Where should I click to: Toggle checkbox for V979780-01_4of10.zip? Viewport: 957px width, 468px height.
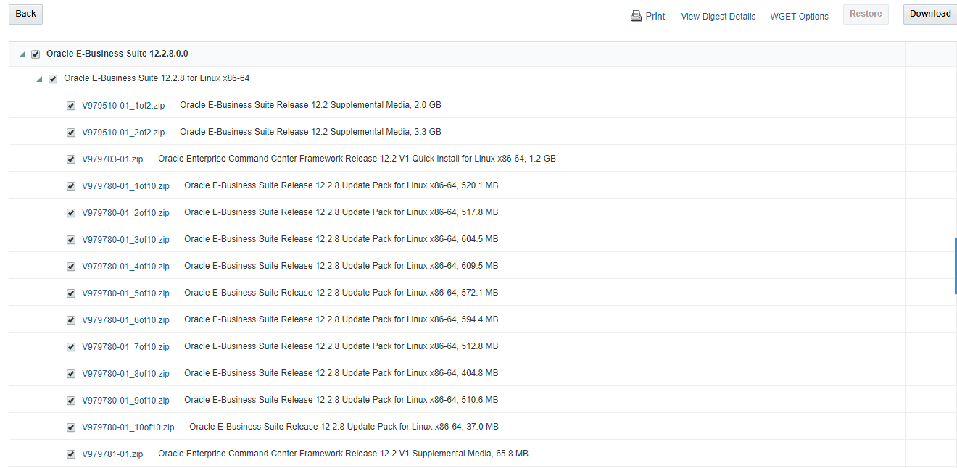[71, 267]
